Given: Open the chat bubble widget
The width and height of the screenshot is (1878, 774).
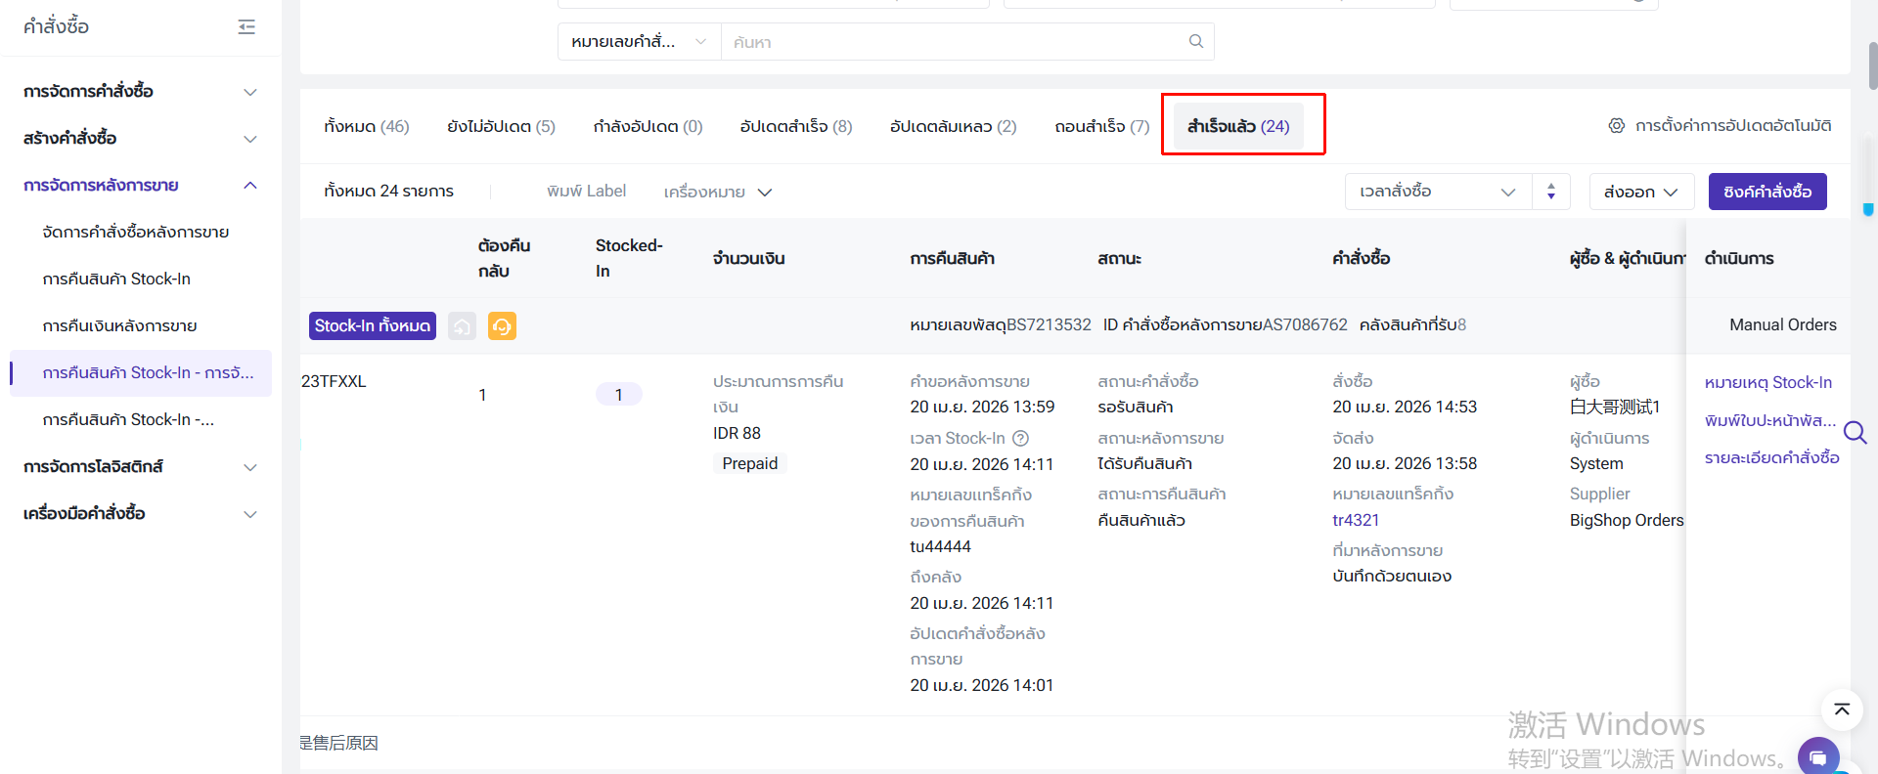Looking at the screenshot, I should click(x=1817, y=756).
